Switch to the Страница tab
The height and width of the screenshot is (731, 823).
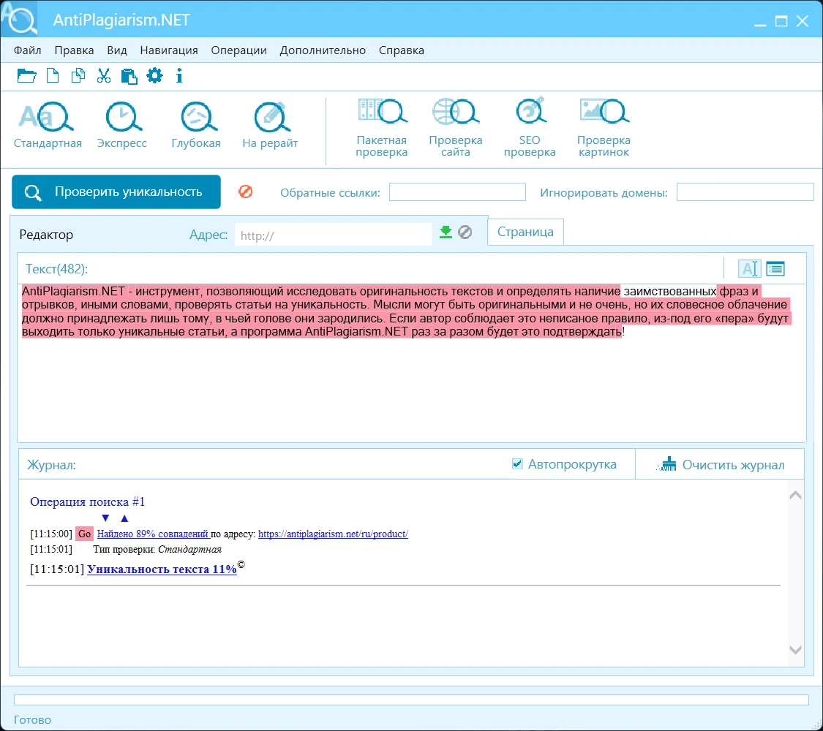point(525,232)
